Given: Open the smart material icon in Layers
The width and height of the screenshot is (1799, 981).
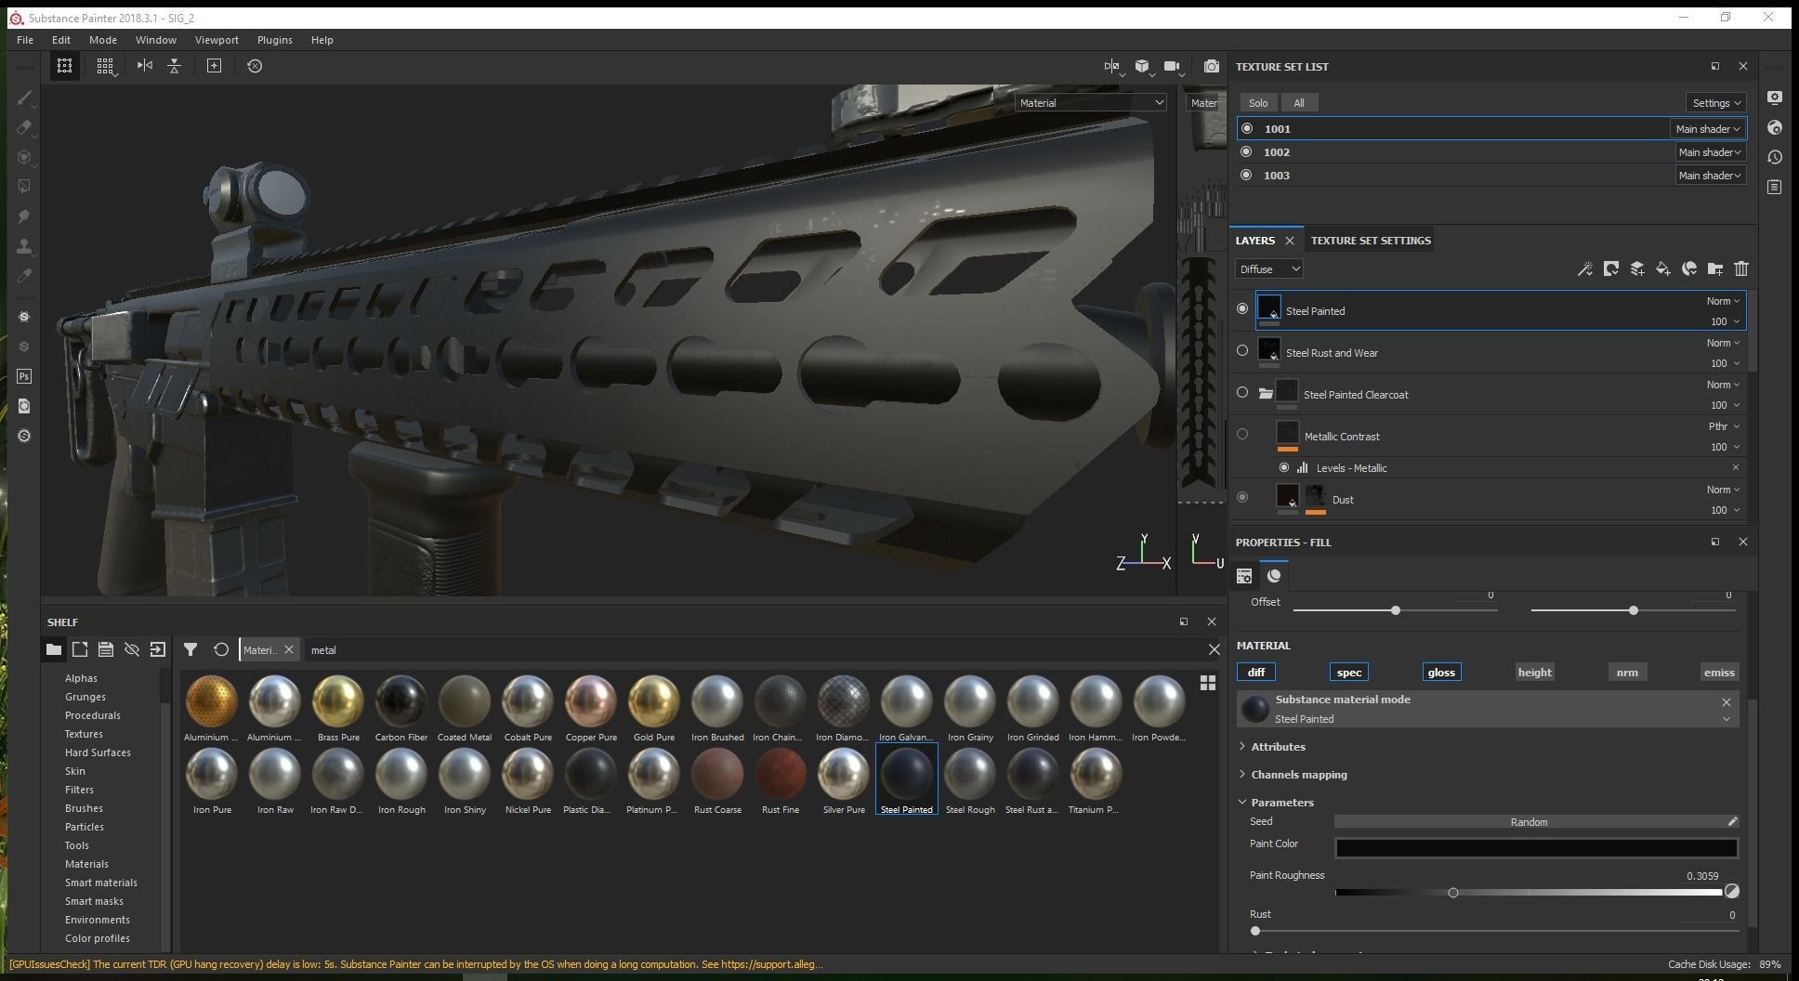Looking at the screenshot, I should [1689, 269].
